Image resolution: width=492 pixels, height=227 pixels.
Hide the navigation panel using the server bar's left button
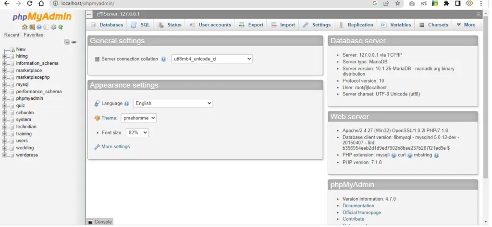point(89,14)
